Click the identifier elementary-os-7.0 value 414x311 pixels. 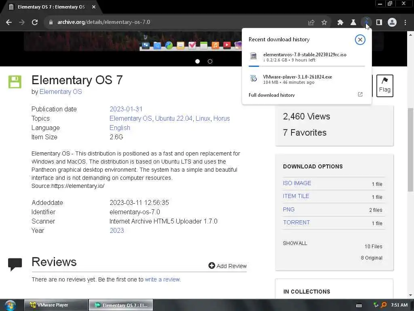coord(135,212)
